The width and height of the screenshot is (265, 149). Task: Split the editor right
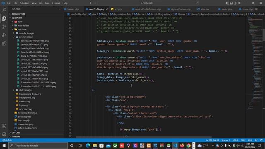click(257, 9)
